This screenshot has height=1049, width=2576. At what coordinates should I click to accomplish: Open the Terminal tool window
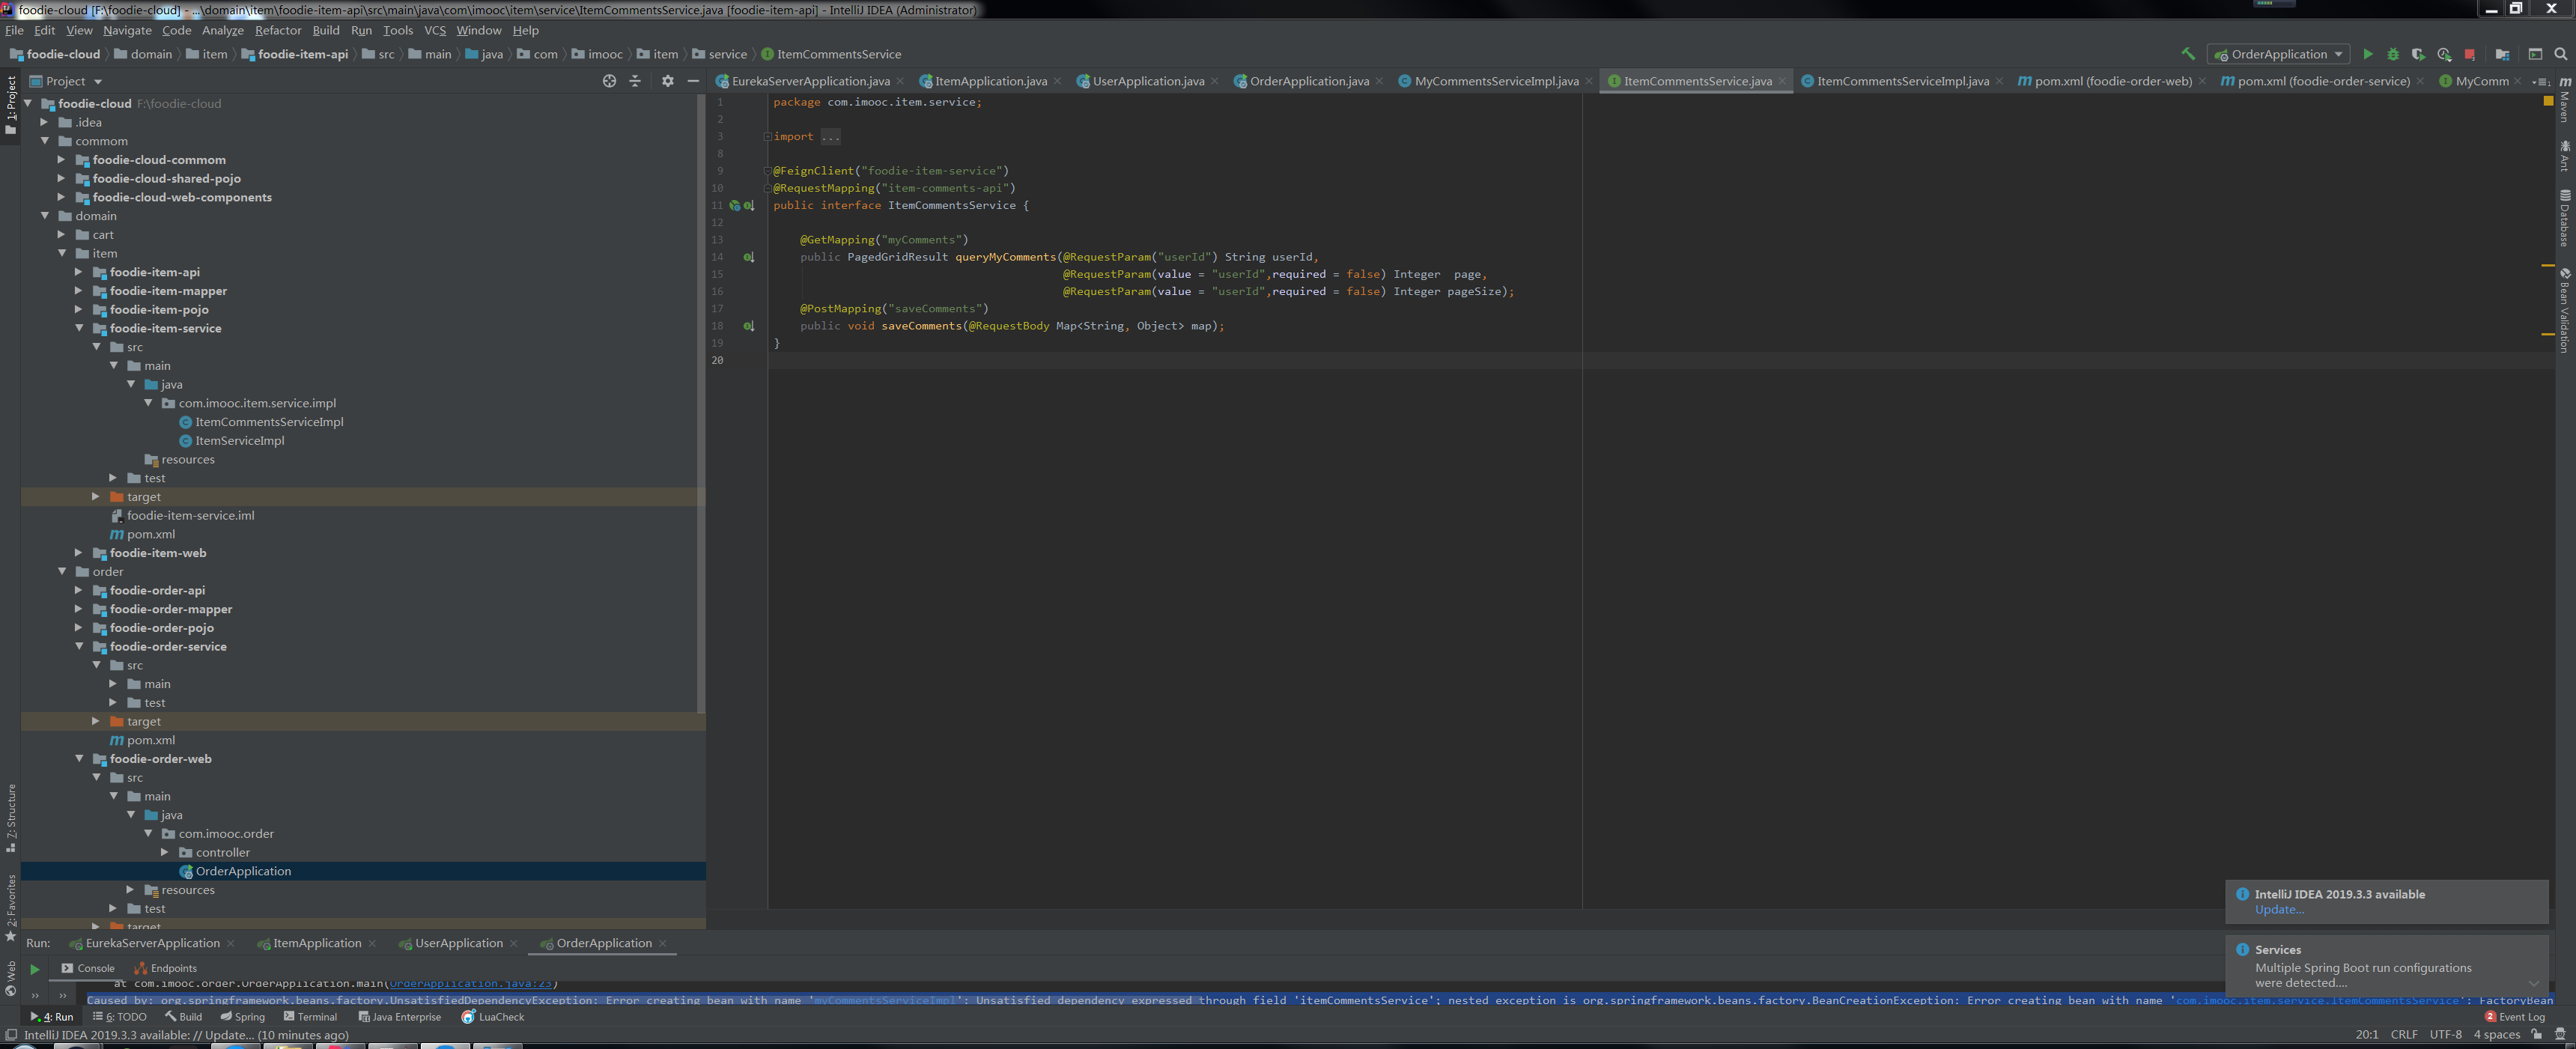[310, 1017]
